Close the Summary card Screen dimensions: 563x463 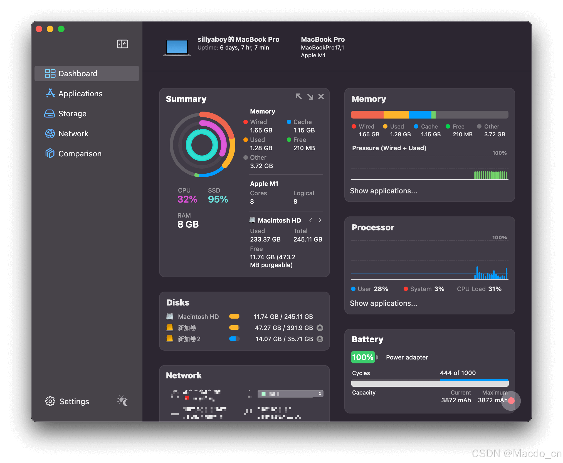point(321,97)
